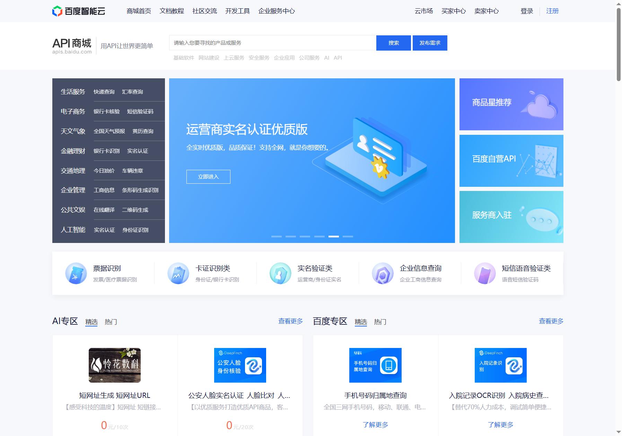Click 全国天气预报 in the sidebar

pyautogui.click(x=109, y=131)
